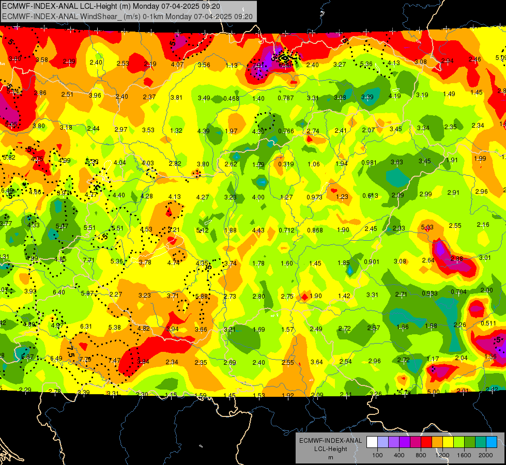Click the teal legend swatch left of 2000
Screen dimensions: 506x465
[x=481, y=442]
